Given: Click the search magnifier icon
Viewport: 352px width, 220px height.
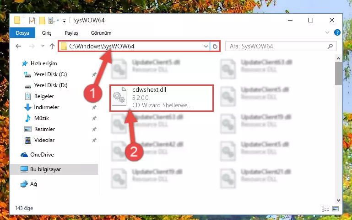Looking at the screenshot, I should tap(330, 46).
